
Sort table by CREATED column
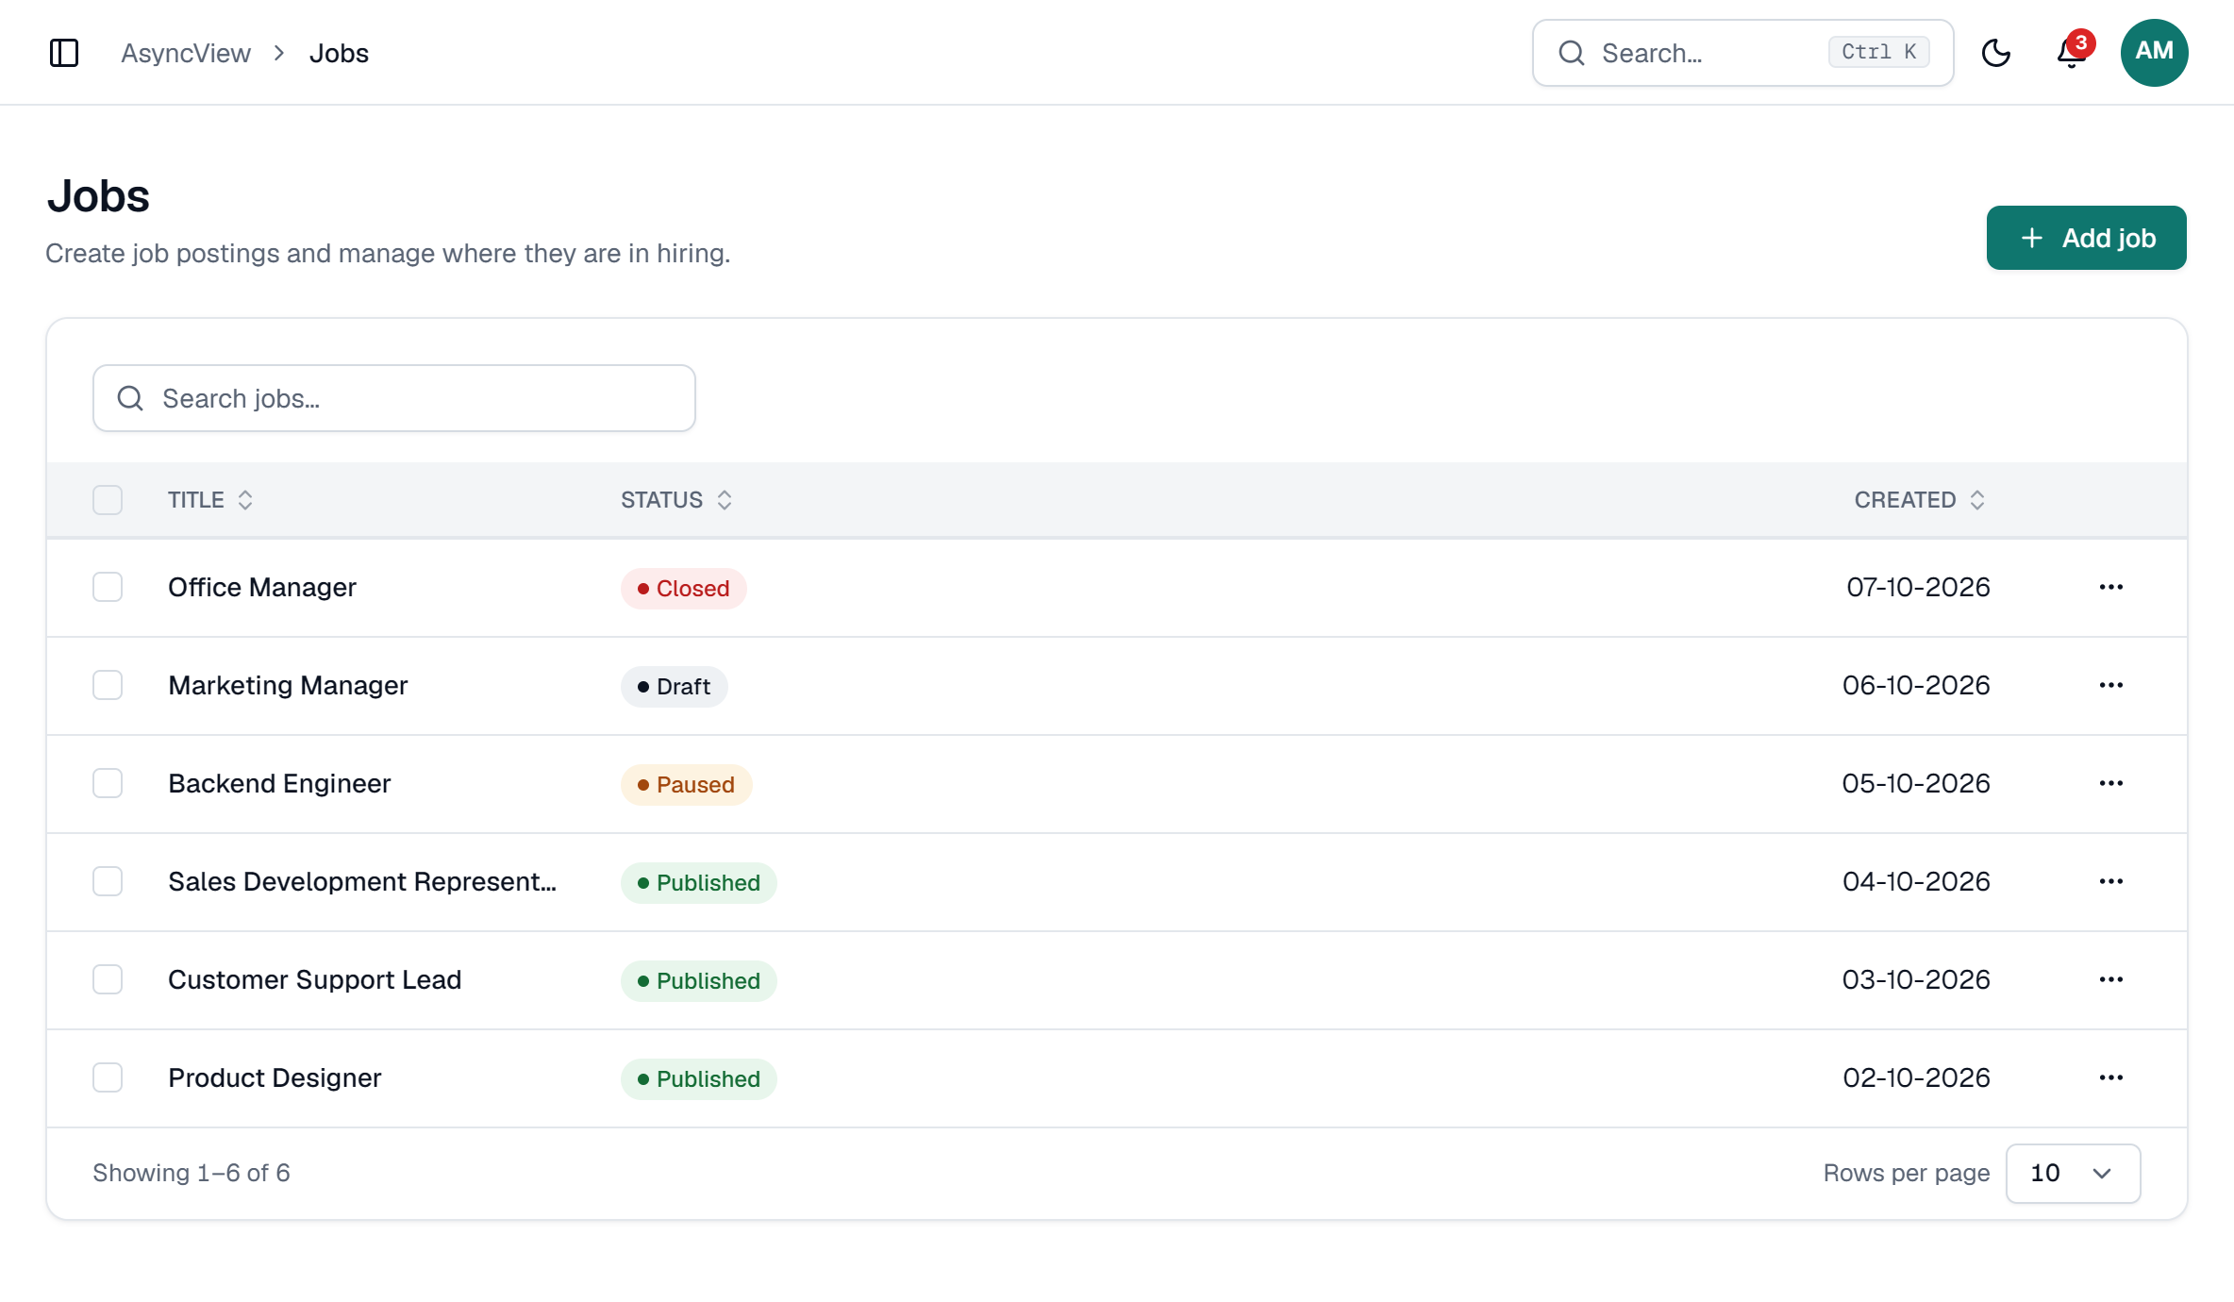pos(1920,500)
